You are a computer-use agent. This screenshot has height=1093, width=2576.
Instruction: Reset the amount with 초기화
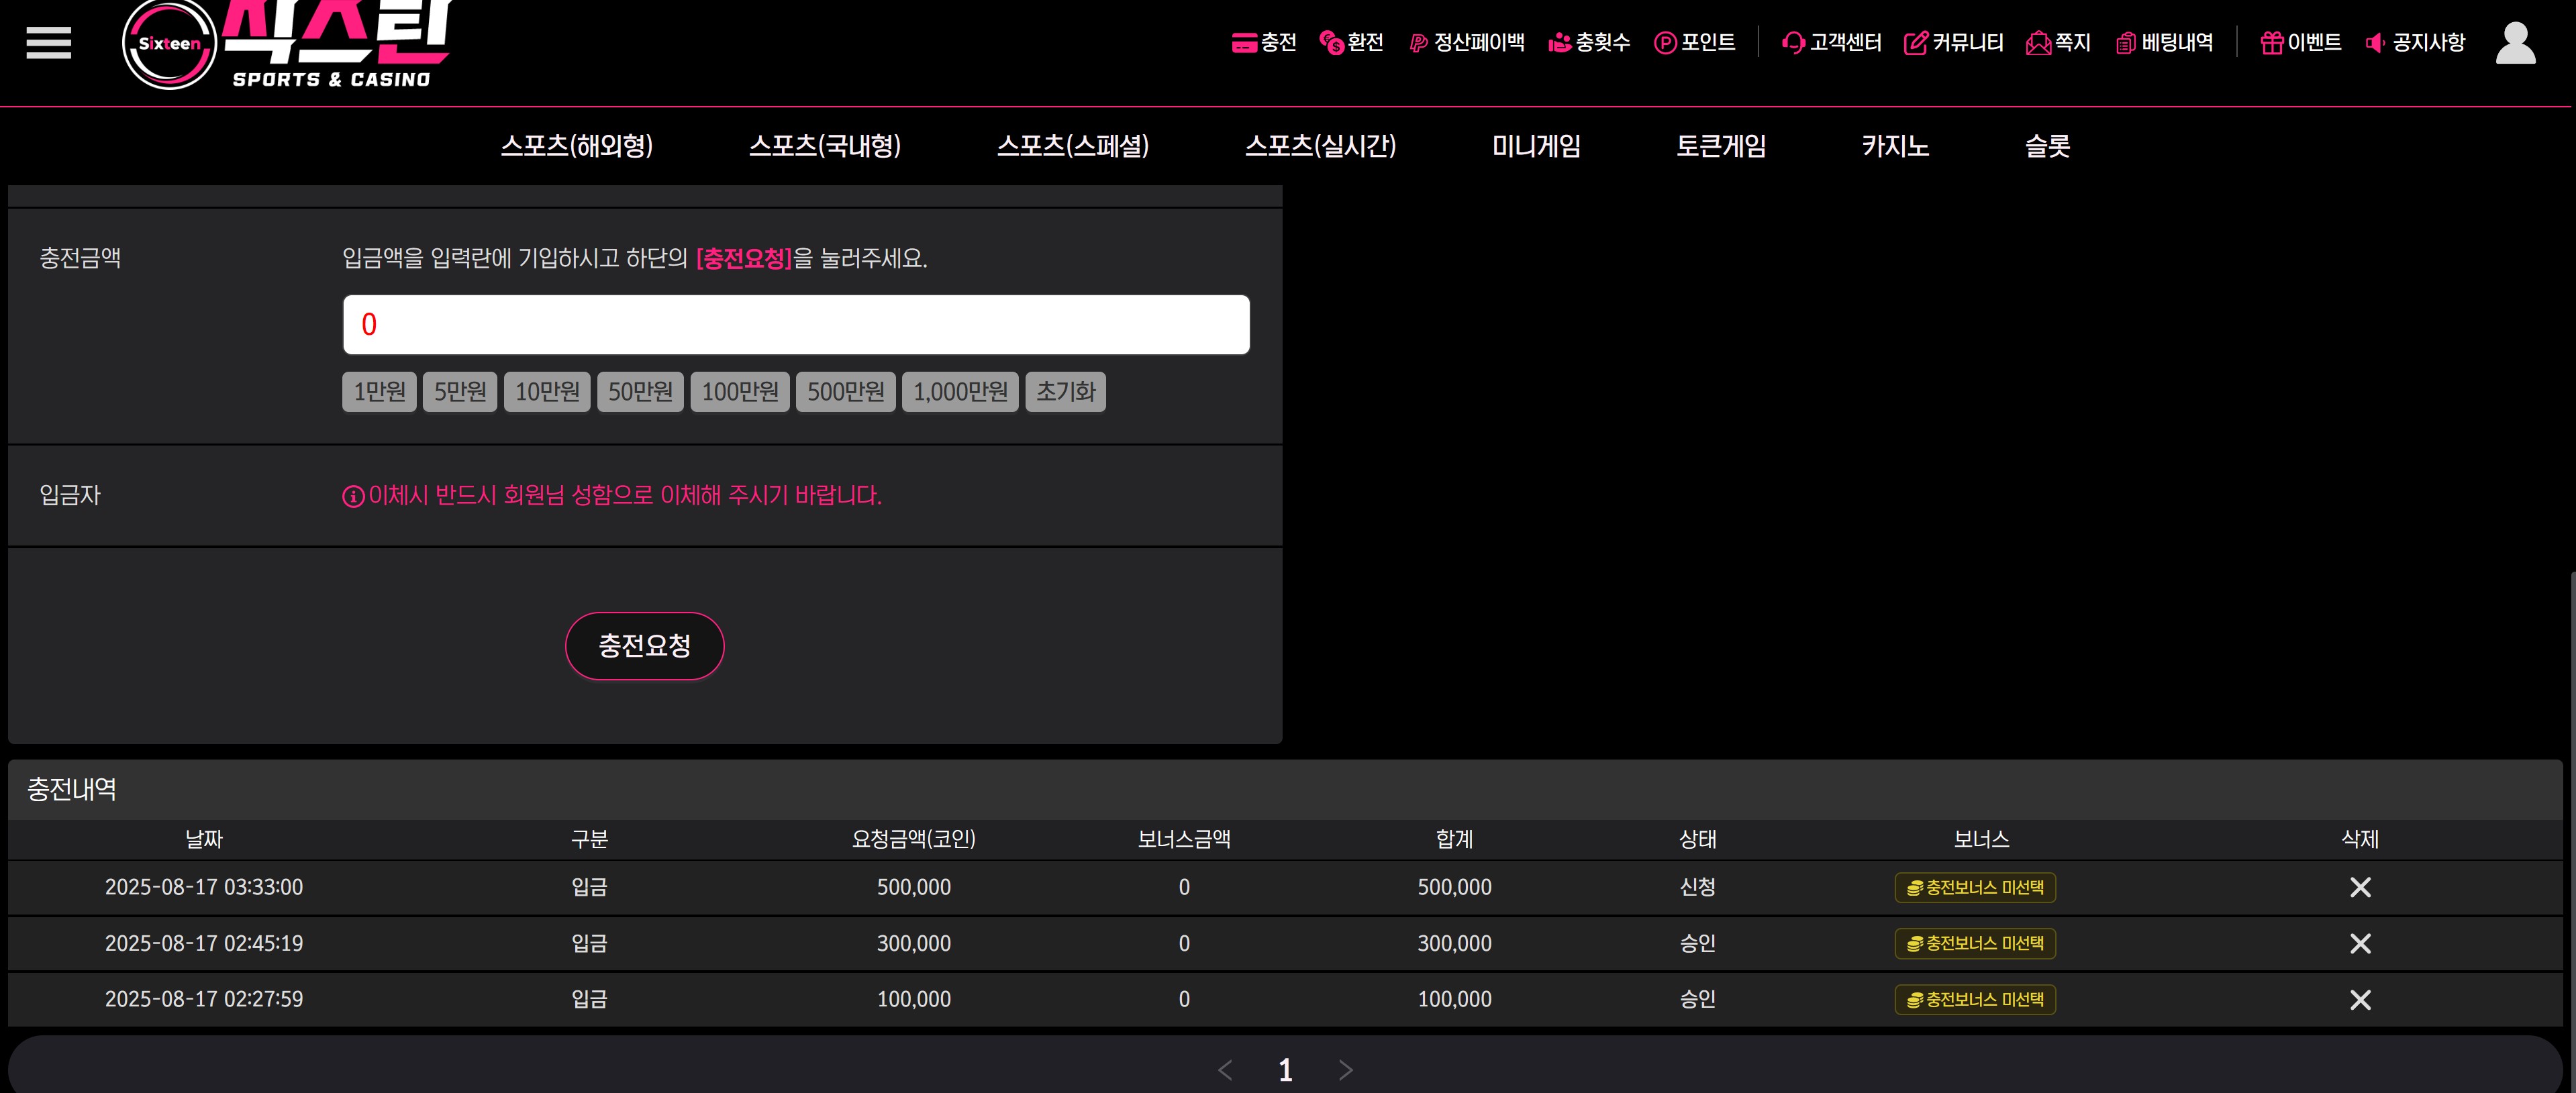point(1066,391)
